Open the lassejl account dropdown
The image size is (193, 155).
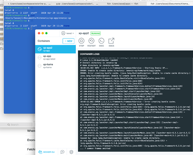point(68,33)
